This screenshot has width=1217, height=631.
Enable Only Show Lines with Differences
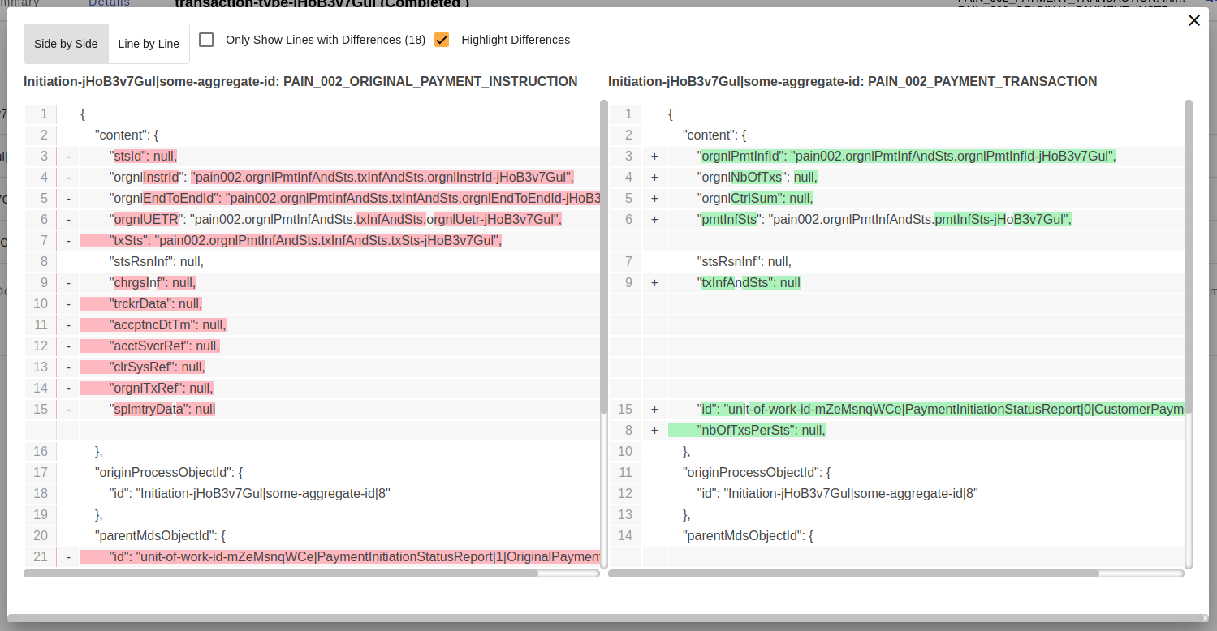pos(206,39)
